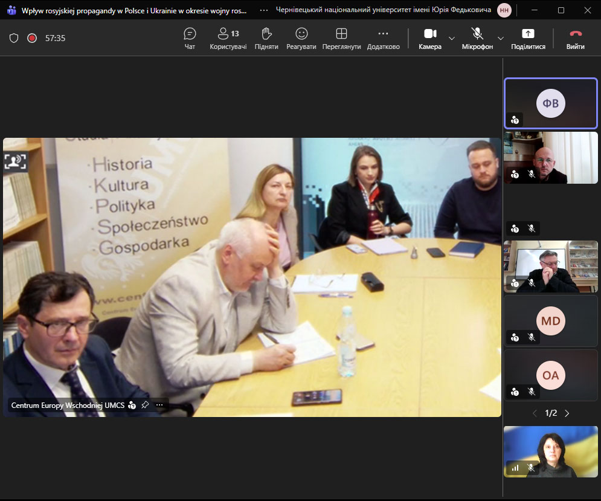Maximize the Teams meeting window
This screenshot has height=501, width=601.
[561, 10]
